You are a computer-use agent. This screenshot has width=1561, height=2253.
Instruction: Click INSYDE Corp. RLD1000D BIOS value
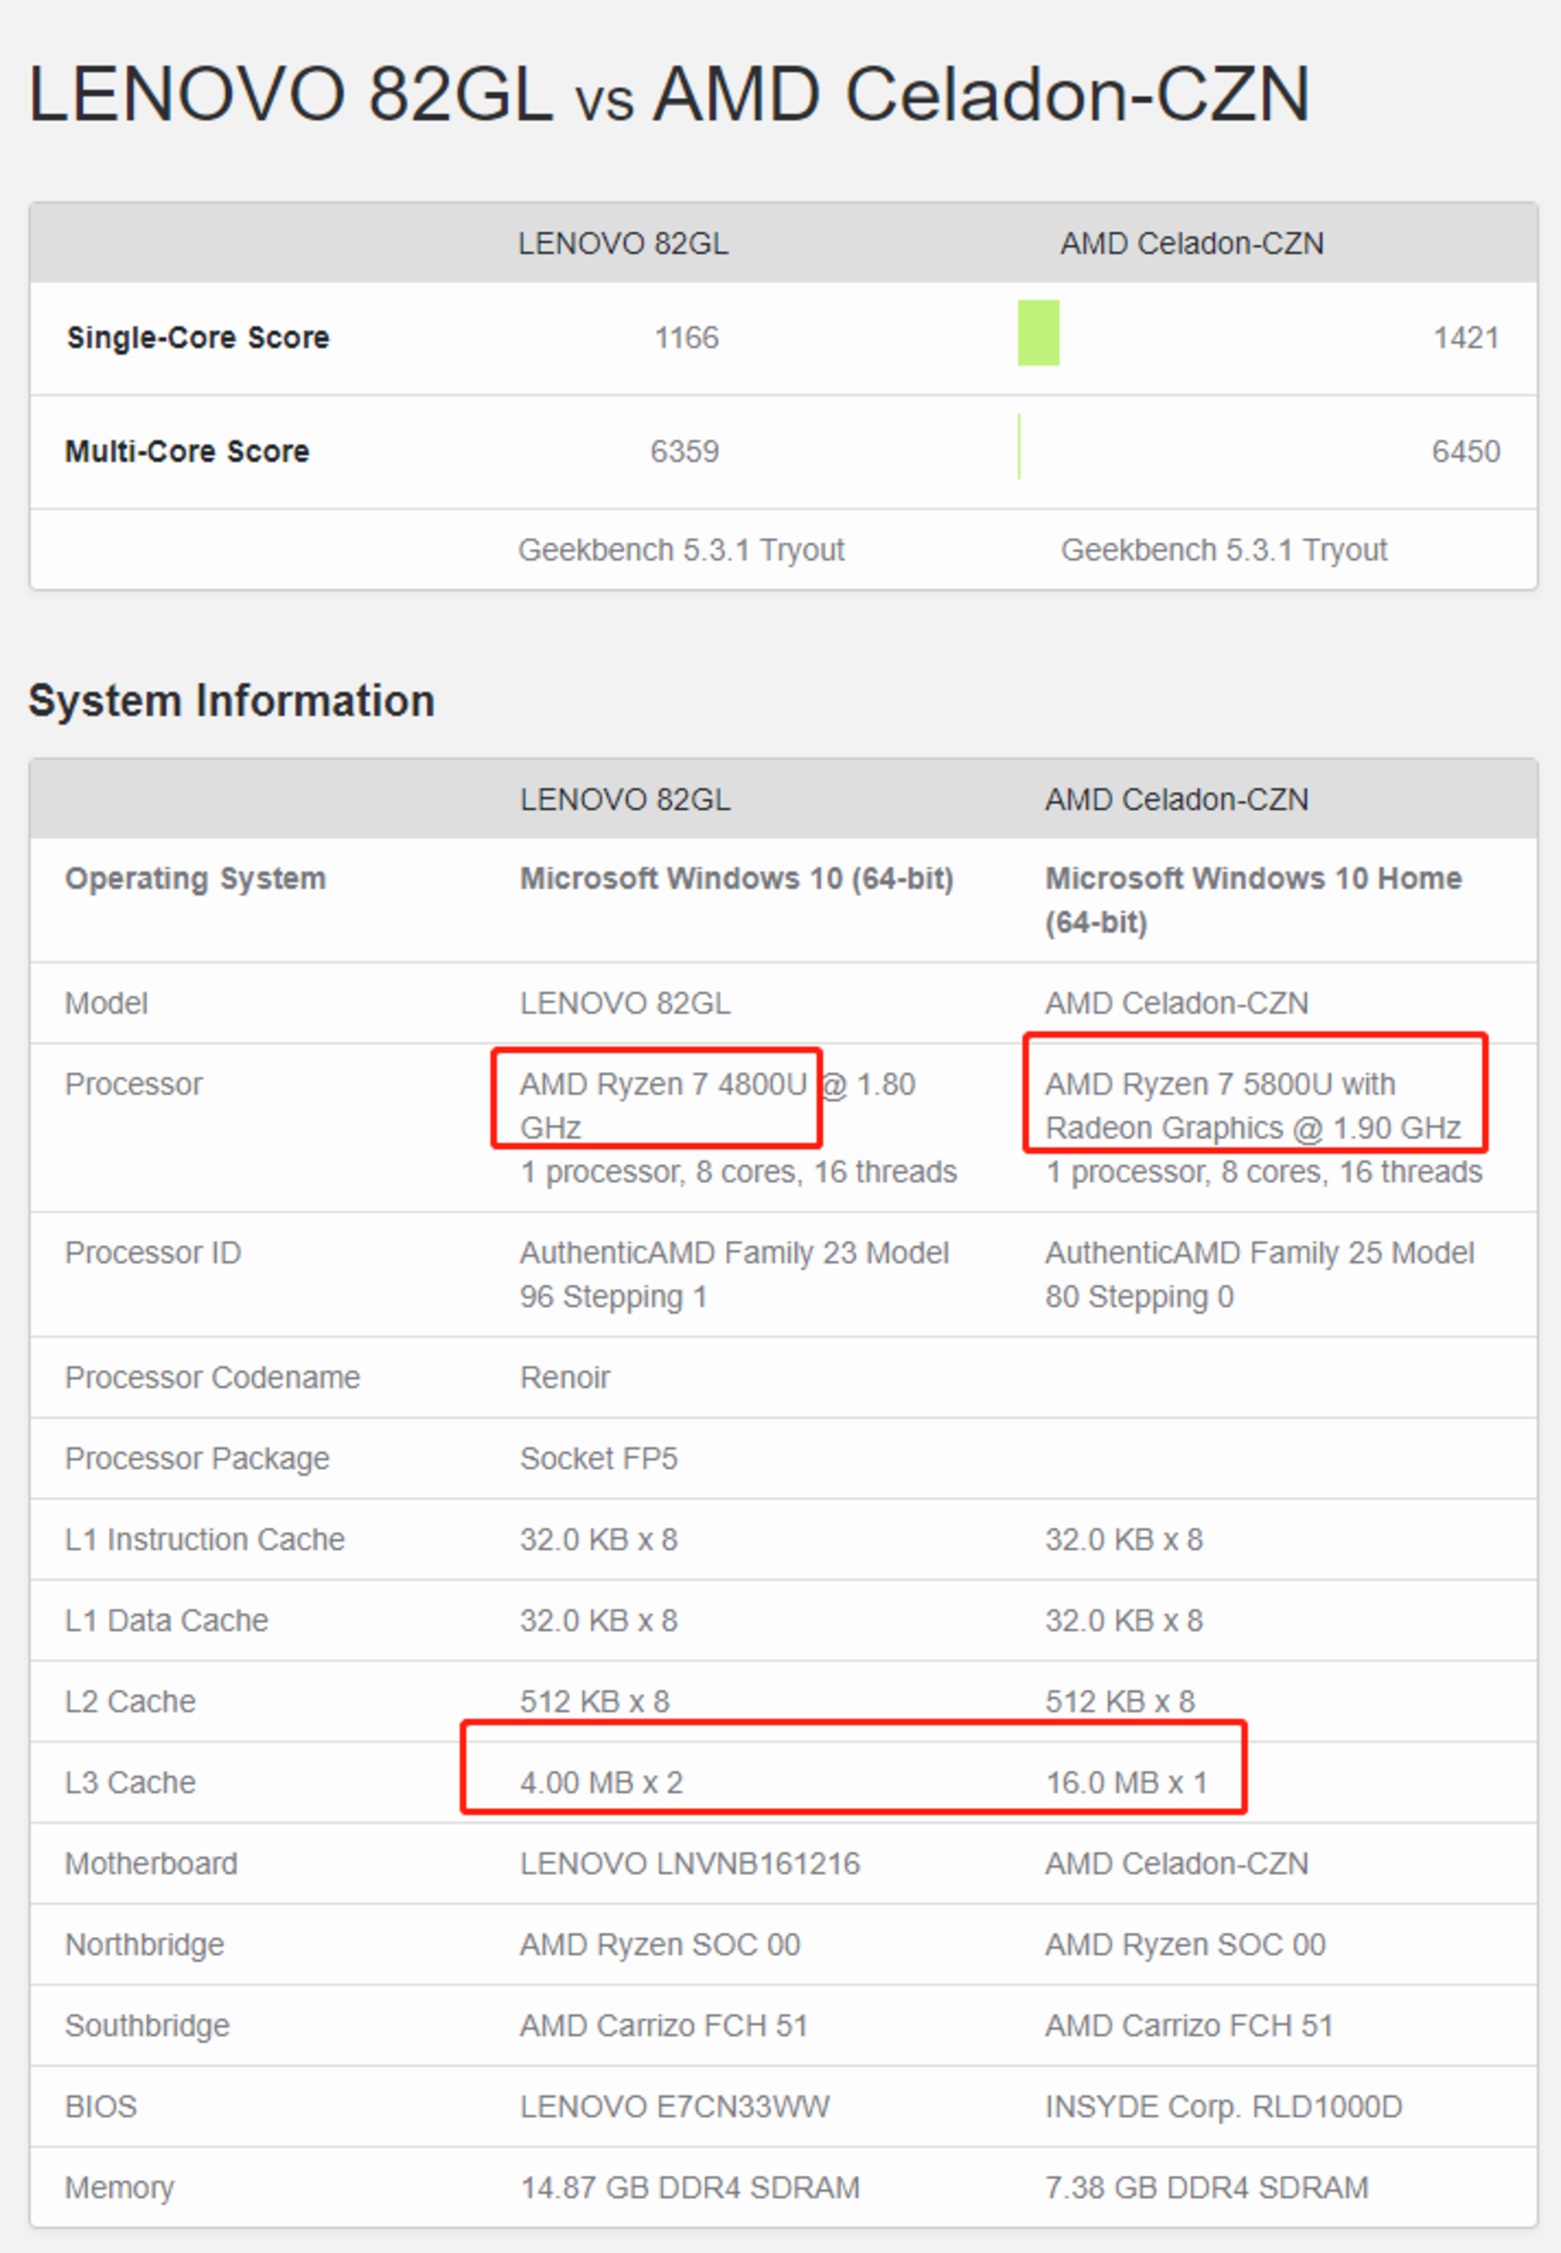point(1224,2108)
